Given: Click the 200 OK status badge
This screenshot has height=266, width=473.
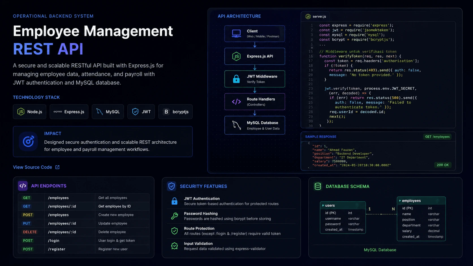Looking at the screenshot, I should pyautogui.click(x=443, y=165).
